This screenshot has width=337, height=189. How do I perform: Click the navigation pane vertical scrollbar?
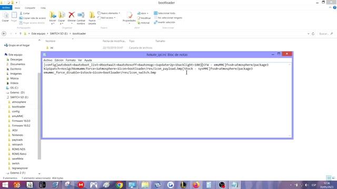pos(39,115)
